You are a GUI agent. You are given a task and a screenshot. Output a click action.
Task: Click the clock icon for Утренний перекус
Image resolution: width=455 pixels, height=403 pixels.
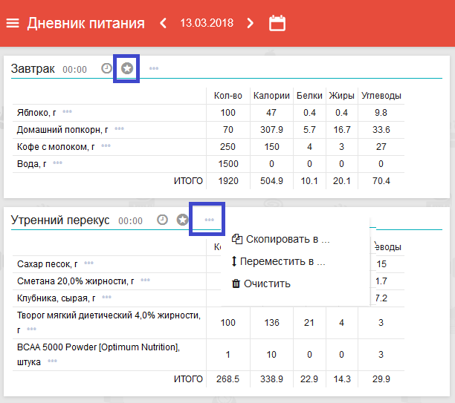(162, 220)
